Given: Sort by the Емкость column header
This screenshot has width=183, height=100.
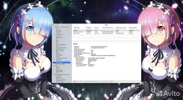Looking at the screenshot, I should click(x=97, y=28).
